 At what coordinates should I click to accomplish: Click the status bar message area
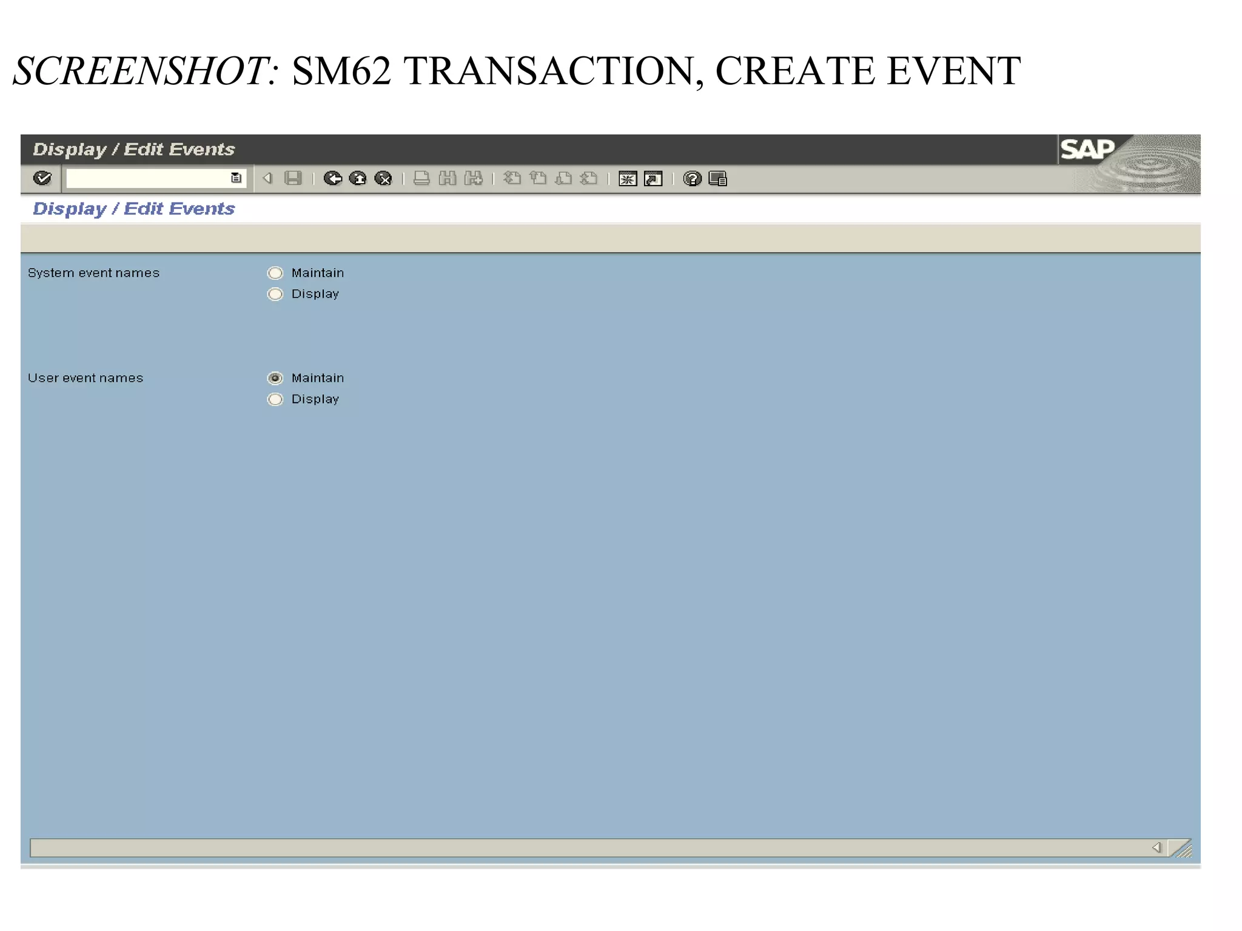[588, 847]
